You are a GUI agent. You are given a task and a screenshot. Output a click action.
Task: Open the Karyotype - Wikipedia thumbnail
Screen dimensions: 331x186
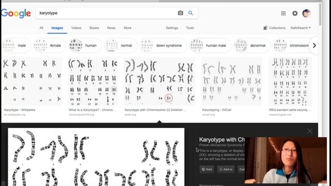[x=32, y=82]
